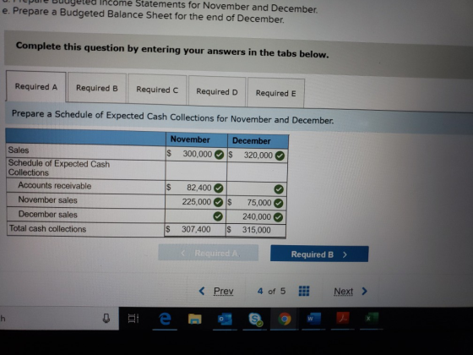Open the Required D tab

[x=217, y=91]
